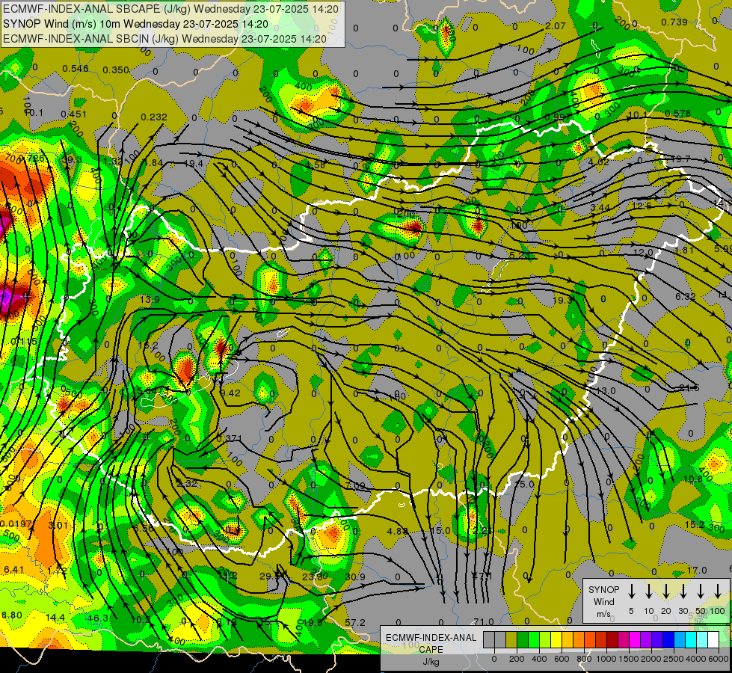732x673 pixels.
Task: Click the map value 4.83
Action: (x=397, y=532)
